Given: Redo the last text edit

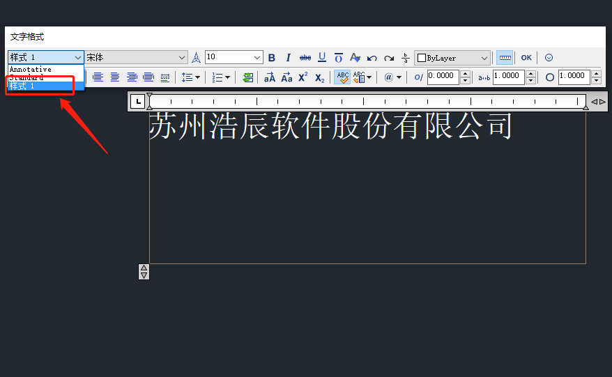Looking at the screenshot, I should [389, 58].
